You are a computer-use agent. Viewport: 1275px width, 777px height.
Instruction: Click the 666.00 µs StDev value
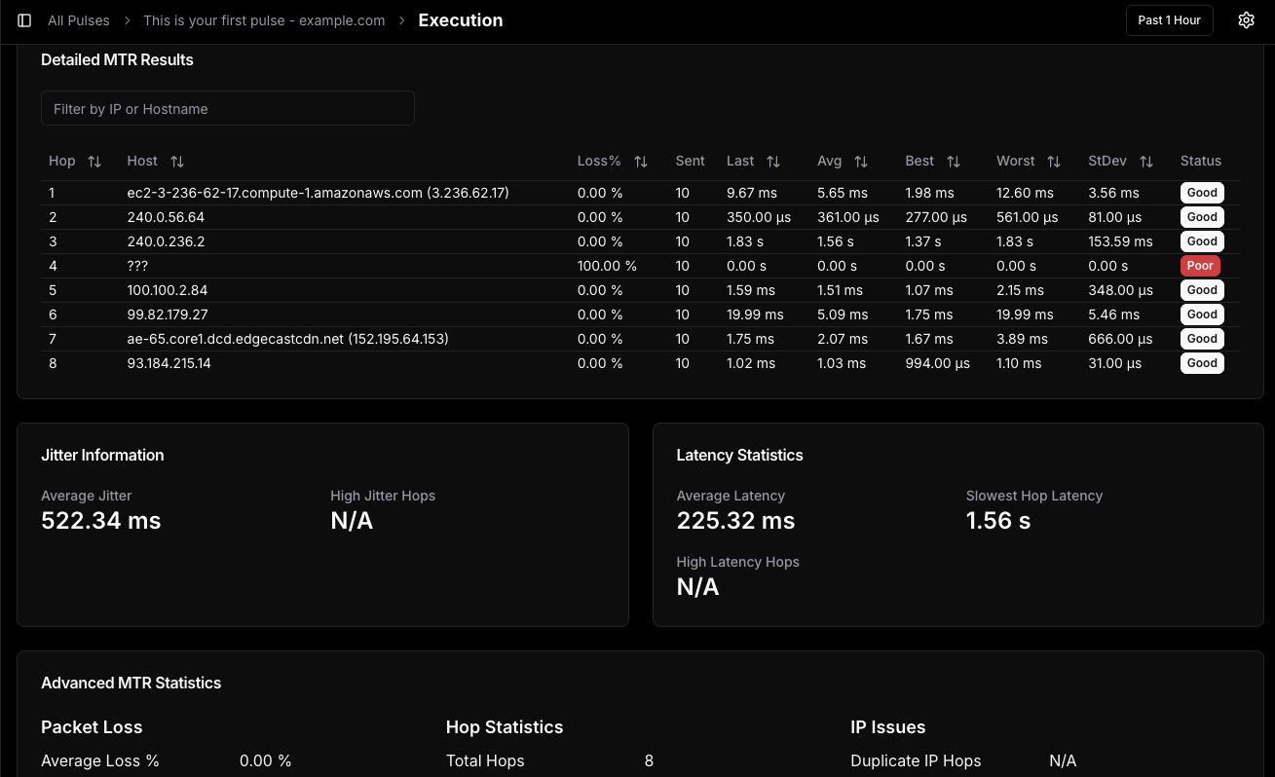point(1120,339)
